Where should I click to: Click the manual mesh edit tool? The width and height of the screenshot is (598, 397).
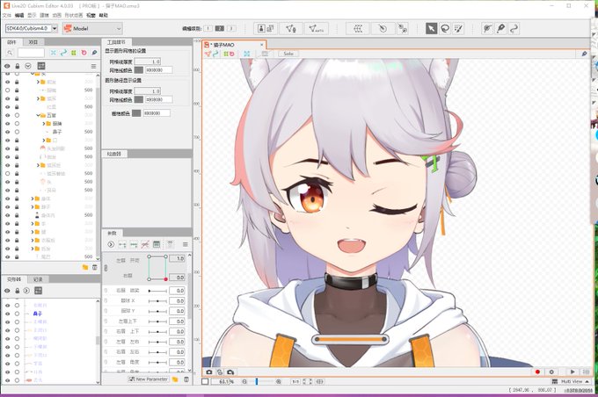(x=290, y=29)
